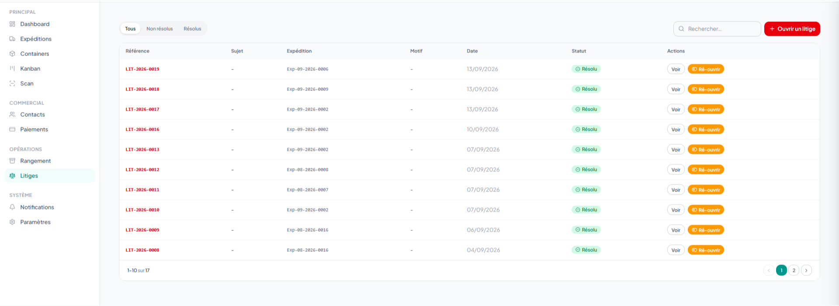The image size is (839, 306).
Task: Open Rangement archive icon
Action: (12, 161)
